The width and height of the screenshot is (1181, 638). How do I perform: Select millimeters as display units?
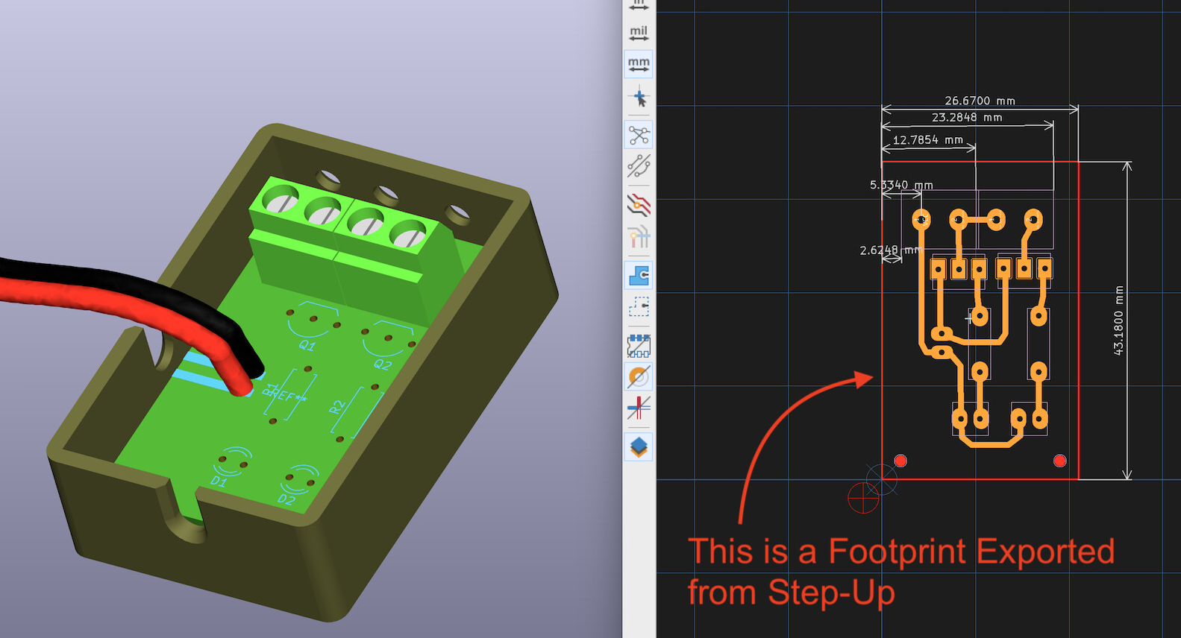pos(639,64)
